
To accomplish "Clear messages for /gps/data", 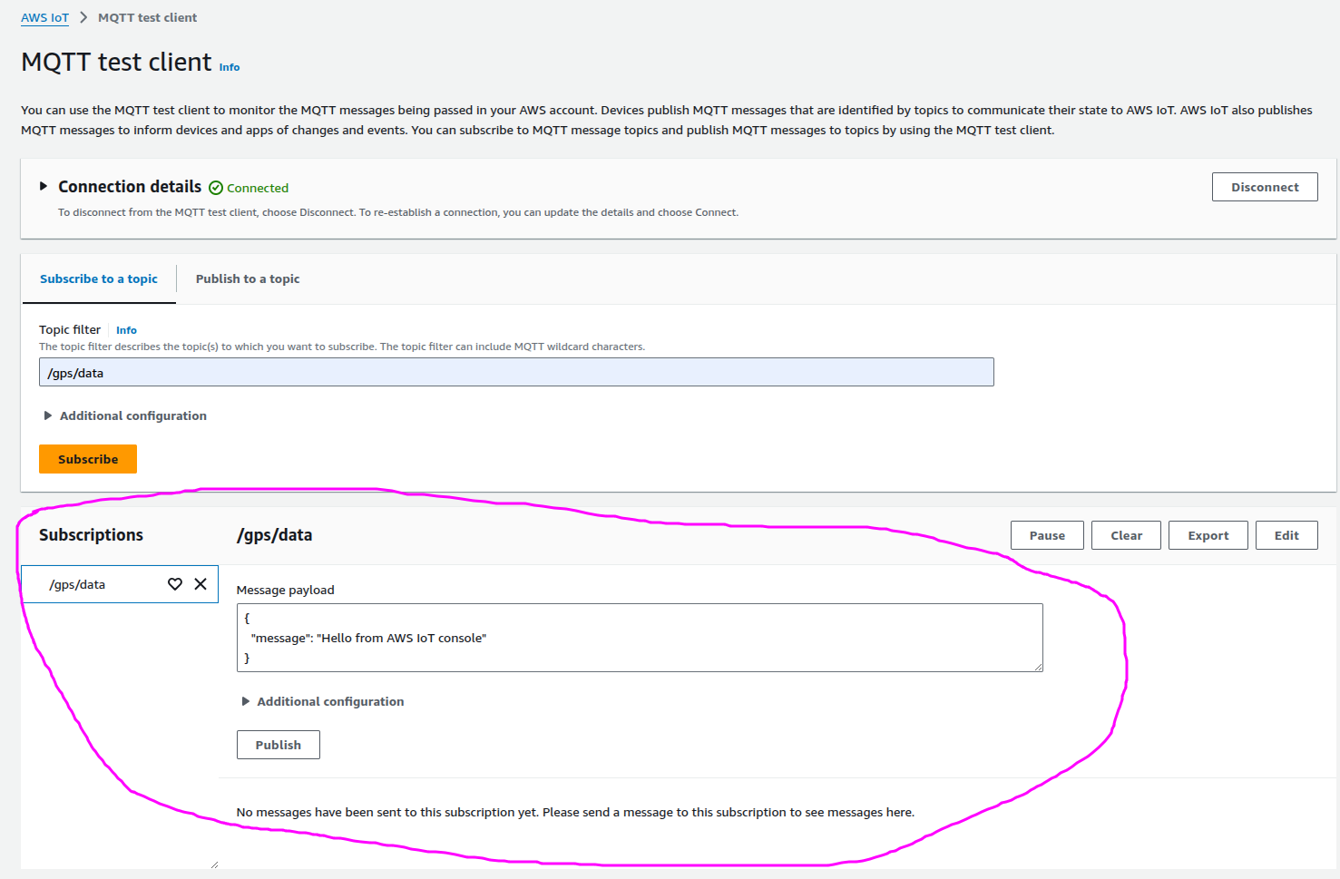I will pos(1126,535).
